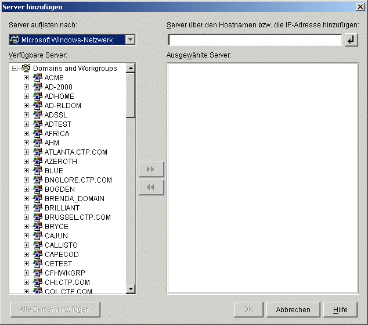Viewport: 368px width, 325px height.
Task: Expand the CHI.CTP.COM domain node
Action: click(26, 282)
